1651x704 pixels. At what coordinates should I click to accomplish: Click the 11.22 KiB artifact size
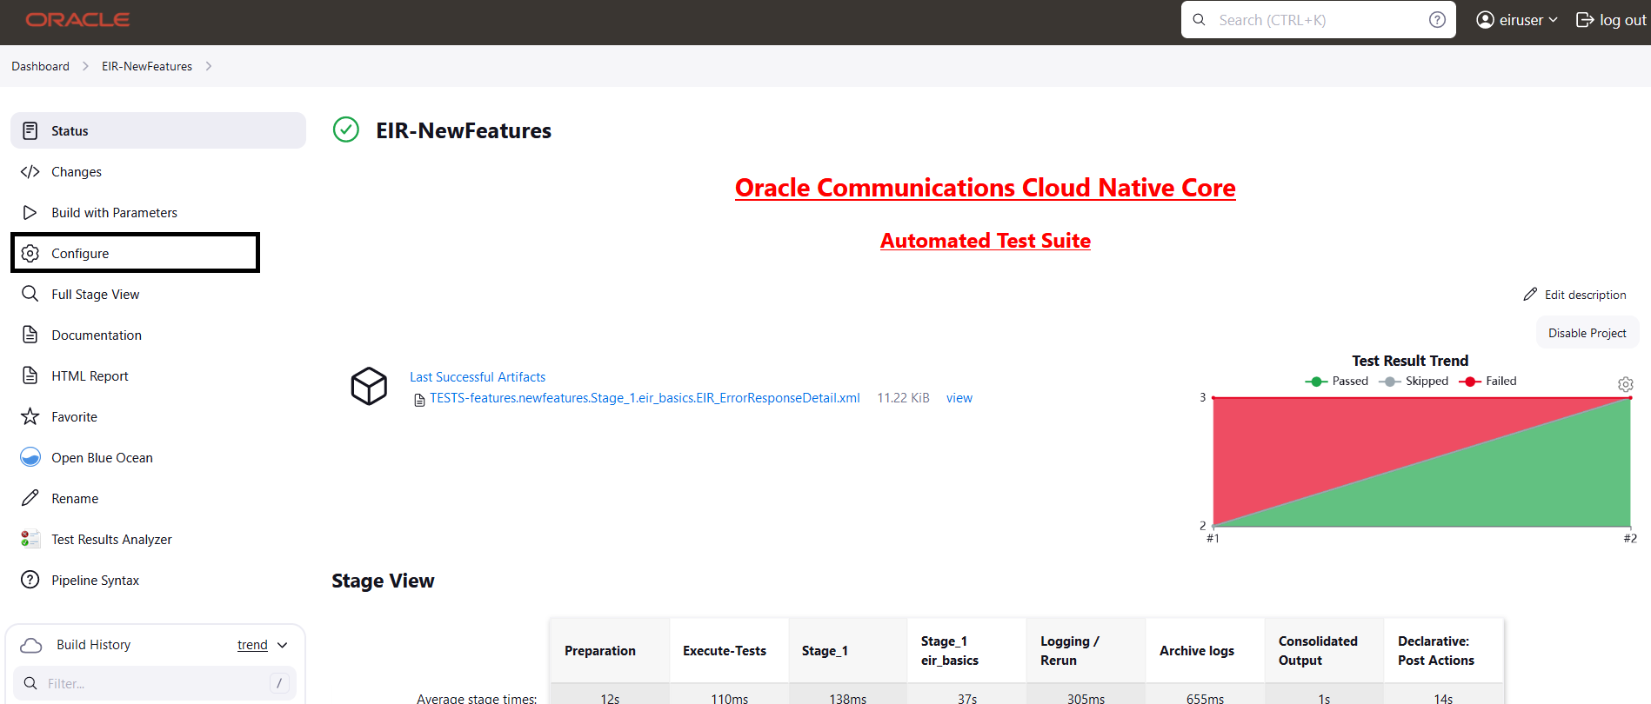903,398
